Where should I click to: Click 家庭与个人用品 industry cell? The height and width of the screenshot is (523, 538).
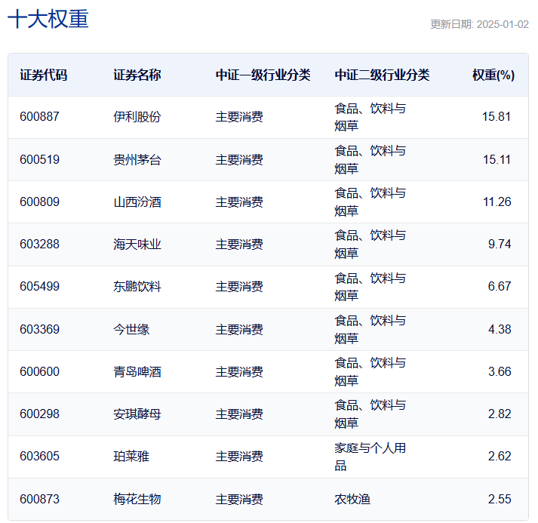click(370, 457)
